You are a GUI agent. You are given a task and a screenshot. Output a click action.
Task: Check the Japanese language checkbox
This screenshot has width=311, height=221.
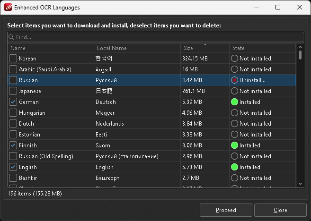[13, 91]
